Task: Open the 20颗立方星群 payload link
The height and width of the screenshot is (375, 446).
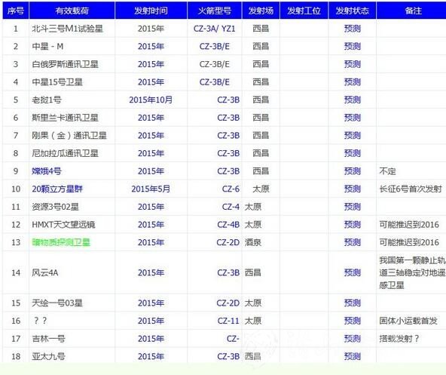Action: tap(57, 189)
